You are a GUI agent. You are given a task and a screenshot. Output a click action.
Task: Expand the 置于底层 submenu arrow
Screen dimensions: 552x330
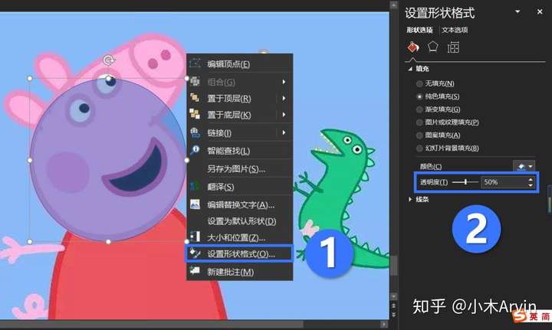[x=284, y=115]
